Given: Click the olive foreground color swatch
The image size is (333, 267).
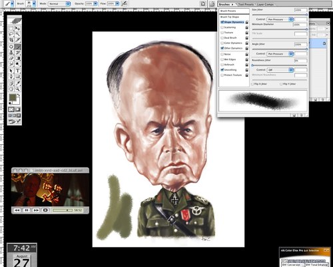Looking at the screenshot, I should (x=13, y=97).
